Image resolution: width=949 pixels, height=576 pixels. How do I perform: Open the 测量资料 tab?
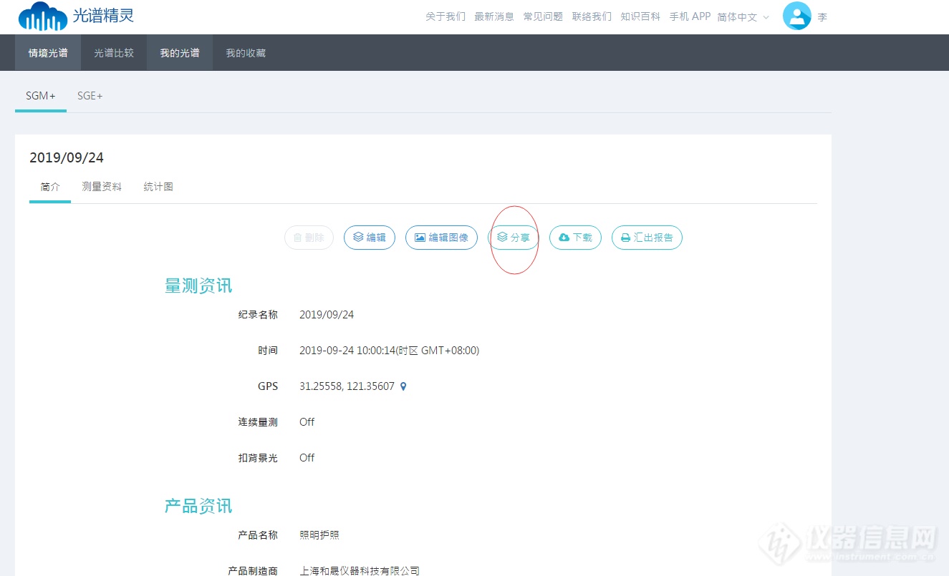[102, 187]
